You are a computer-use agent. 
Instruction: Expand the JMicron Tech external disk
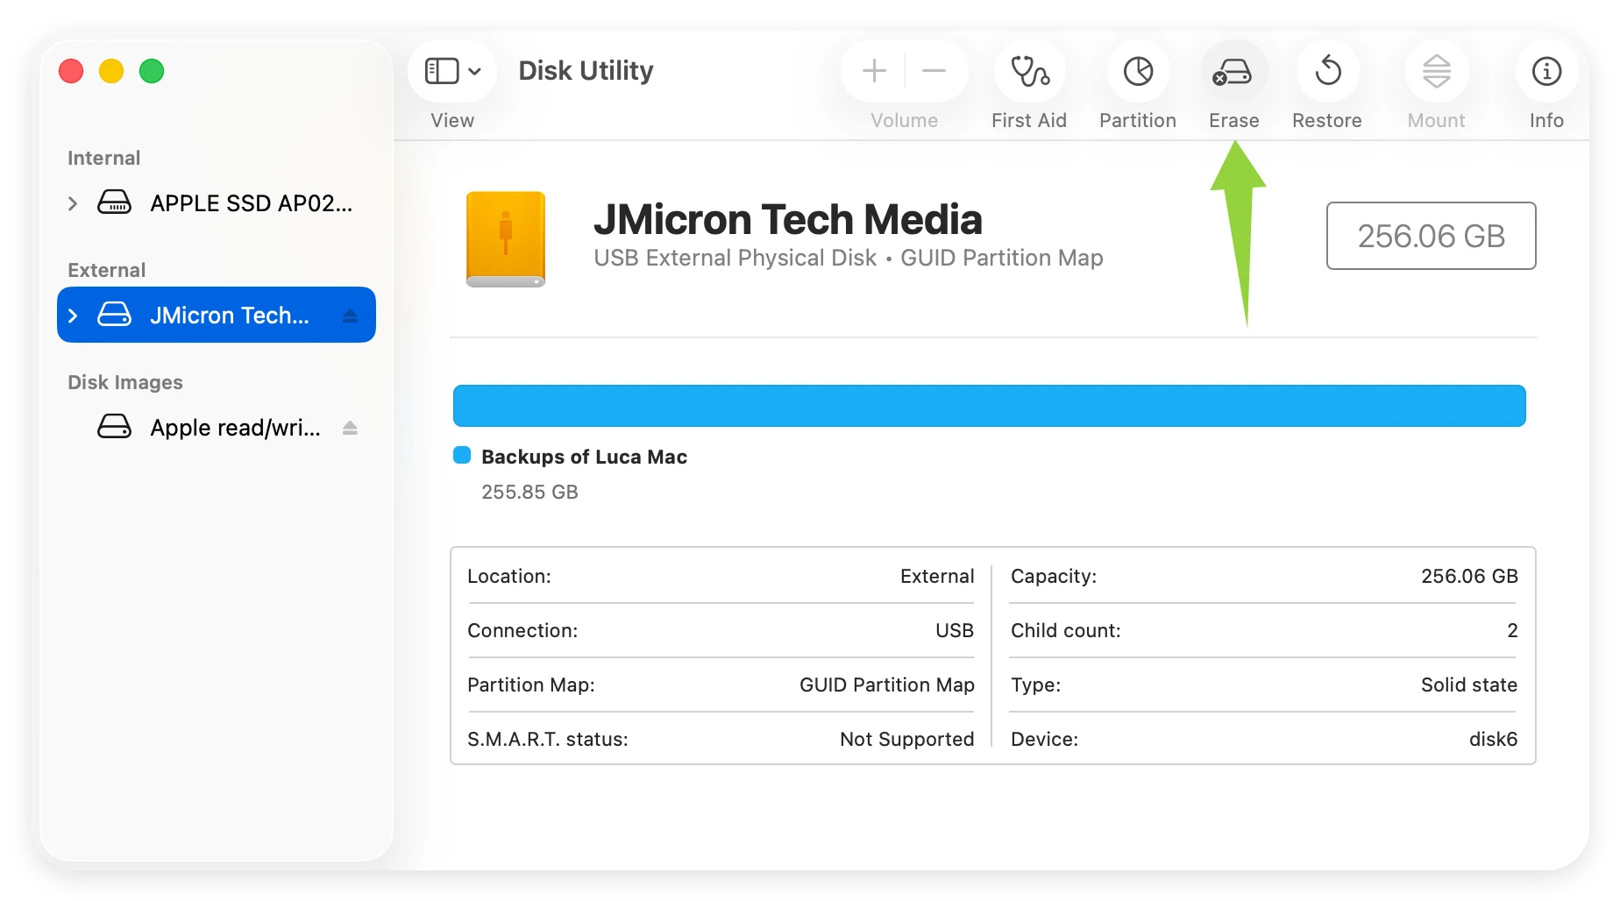(x=73, y=316)
